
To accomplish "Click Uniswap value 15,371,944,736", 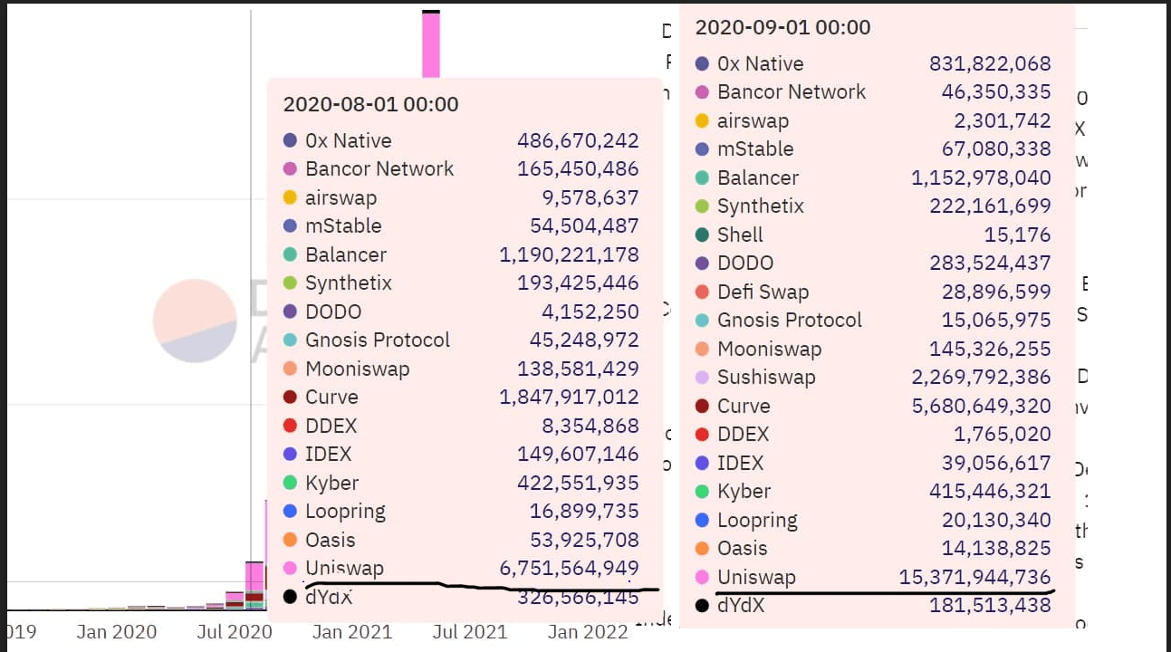I will [975, 577].
